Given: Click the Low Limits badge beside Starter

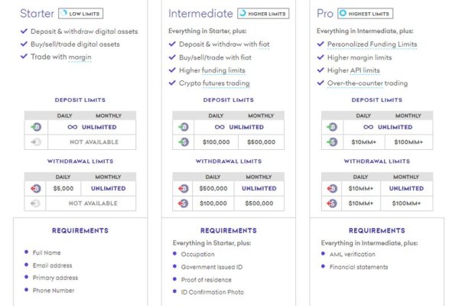Looking at the screenshot, I should (x=80, y=14).
